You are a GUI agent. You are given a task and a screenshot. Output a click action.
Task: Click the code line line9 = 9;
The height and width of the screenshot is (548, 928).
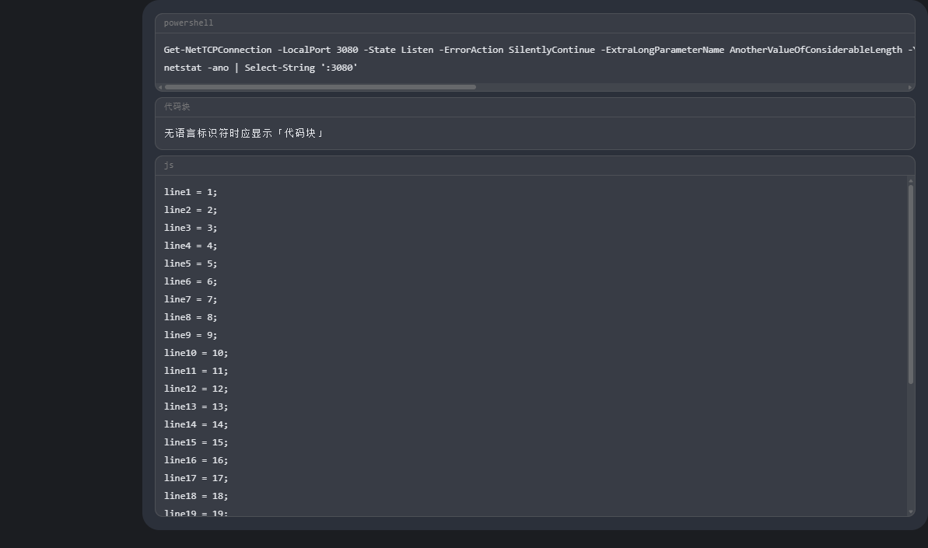point(191,335)
